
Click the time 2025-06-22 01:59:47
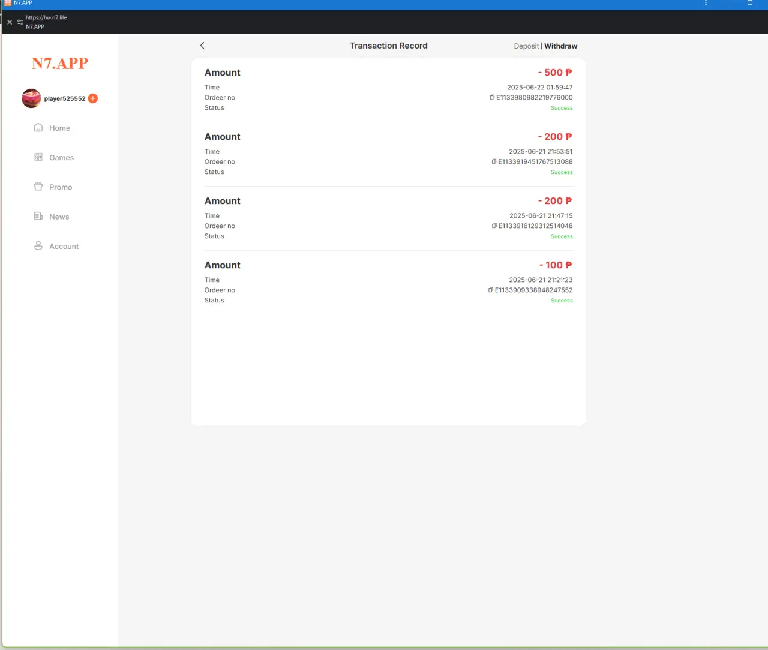tap(540, 88)
